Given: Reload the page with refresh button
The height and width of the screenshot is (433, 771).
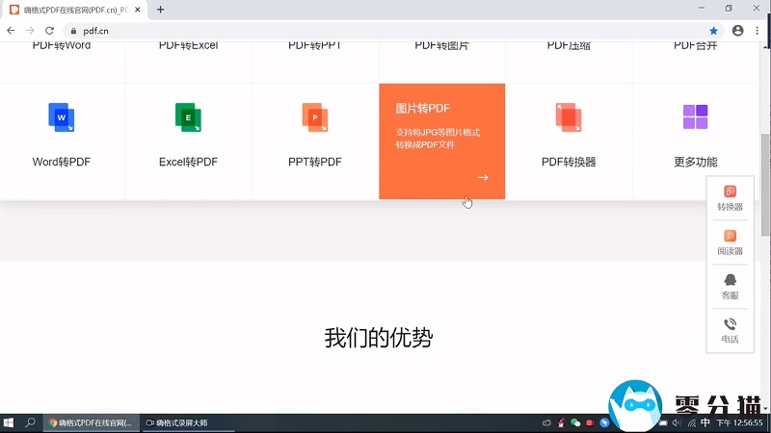Looking at the screenshot, I should (51, 31).
